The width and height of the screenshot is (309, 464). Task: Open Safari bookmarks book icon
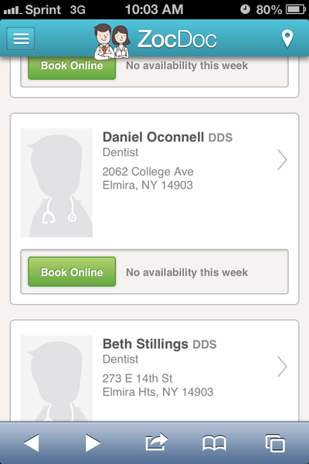coord(215,443)
